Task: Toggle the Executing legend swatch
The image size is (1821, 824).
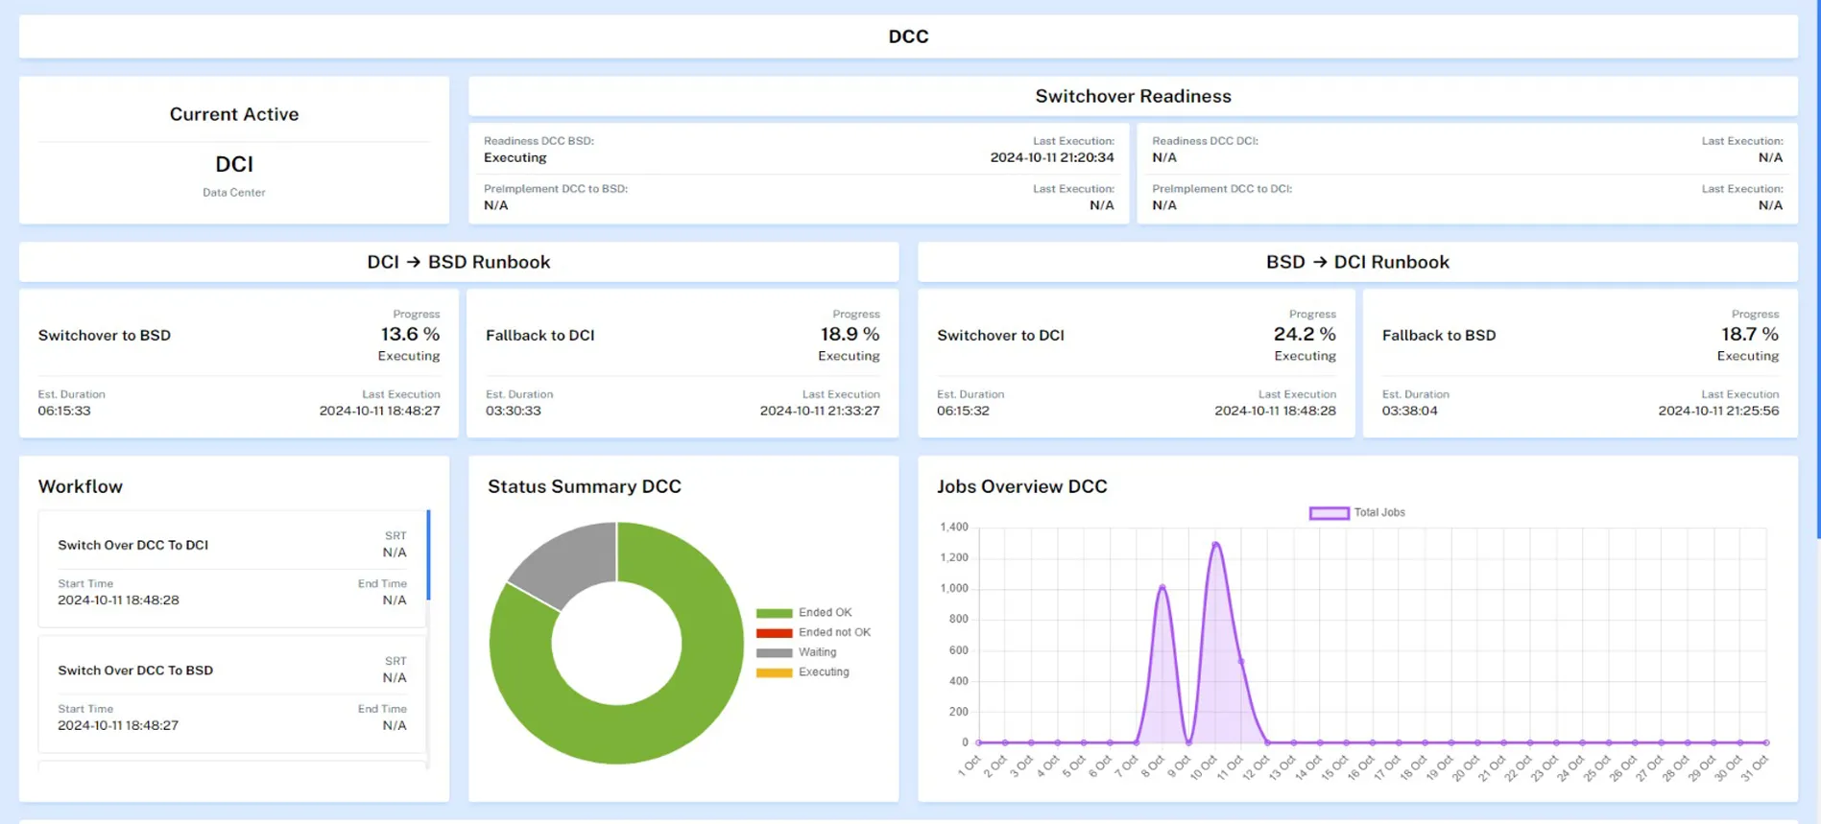Action: click(x=774, y=672)
